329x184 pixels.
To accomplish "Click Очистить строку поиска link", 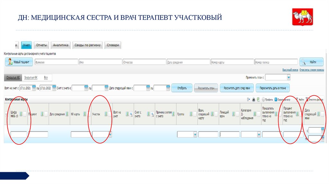I will [x=312, y=70].
